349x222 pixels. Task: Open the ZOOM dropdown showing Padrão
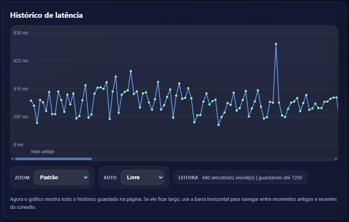tap(61, 177)
